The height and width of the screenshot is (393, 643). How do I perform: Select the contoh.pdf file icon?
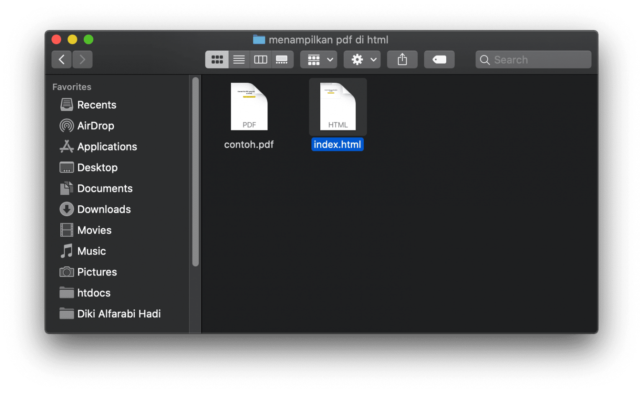tap(249, 107)
